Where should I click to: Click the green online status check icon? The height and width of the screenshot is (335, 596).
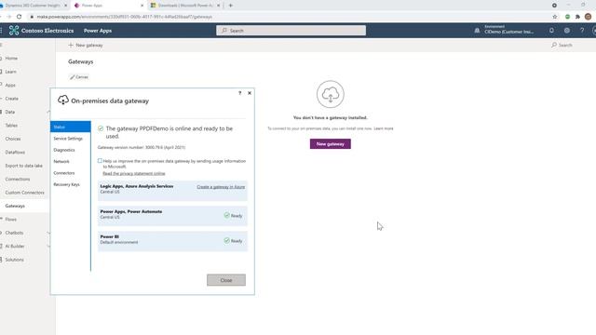101,128
